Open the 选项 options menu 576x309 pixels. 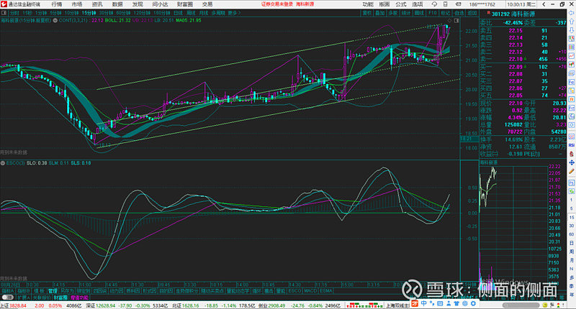click(418, 4)
